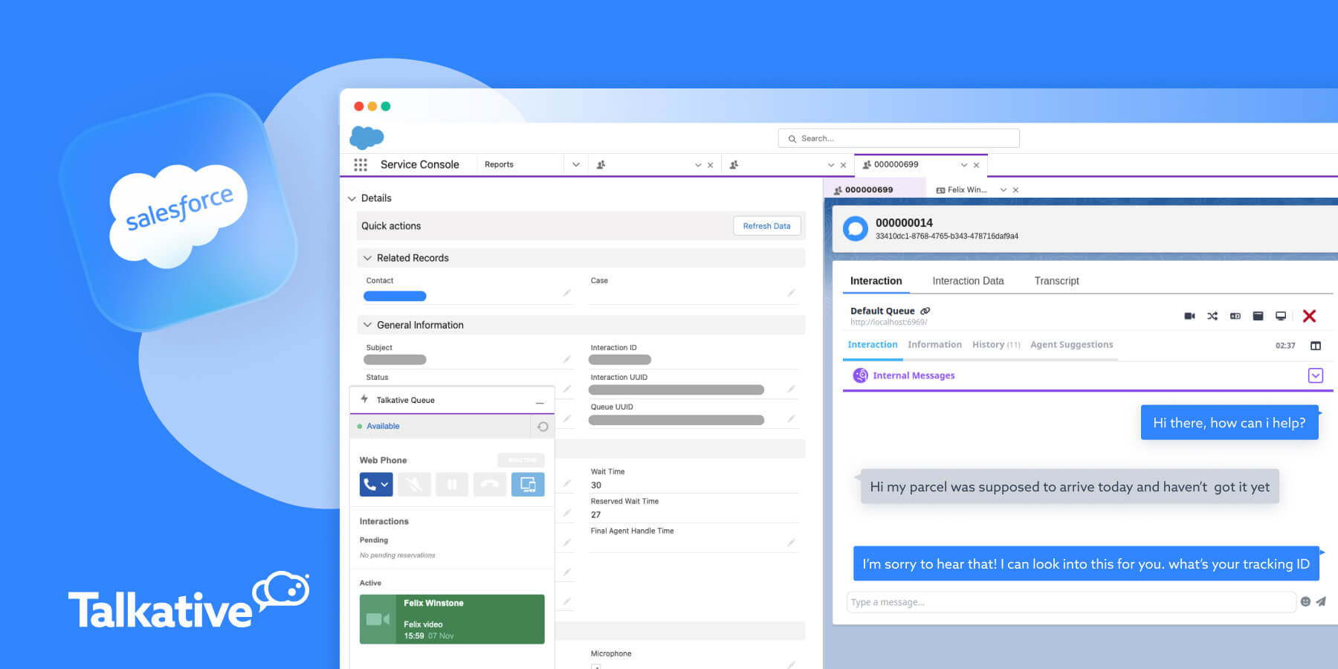
Task: Select the active Felix Winstone interaction
Action: click(x=451, y=618)
